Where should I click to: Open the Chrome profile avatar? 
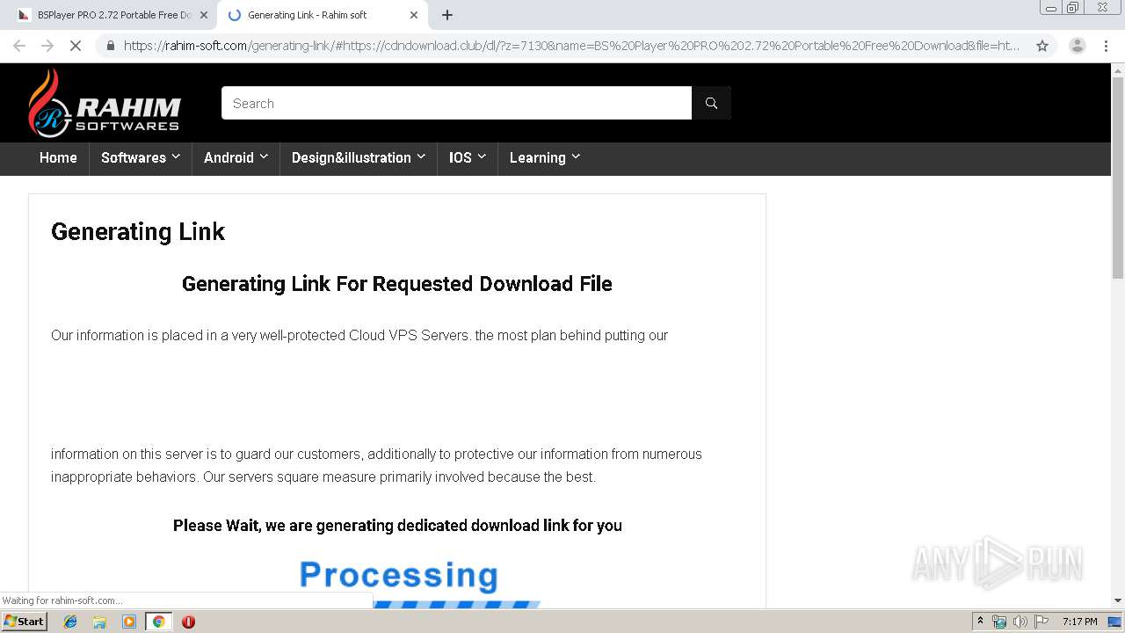(1078, 46)
